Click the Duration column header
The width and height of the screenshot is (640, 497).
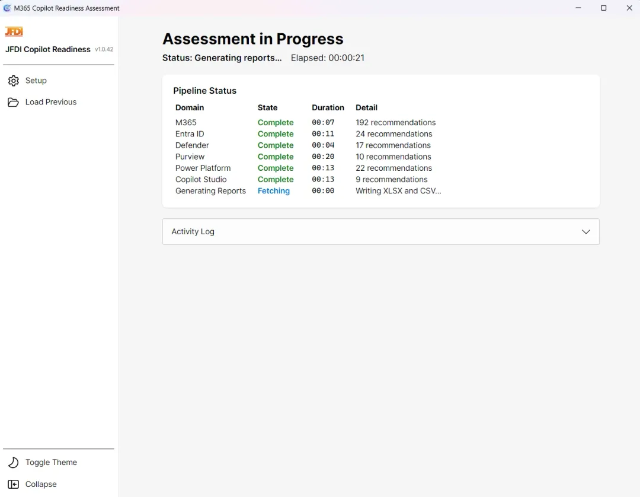click(328, 108)
